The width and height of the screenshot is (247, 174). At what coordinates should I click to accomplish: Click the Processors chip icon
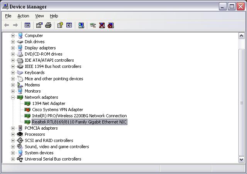pos(20,134)
